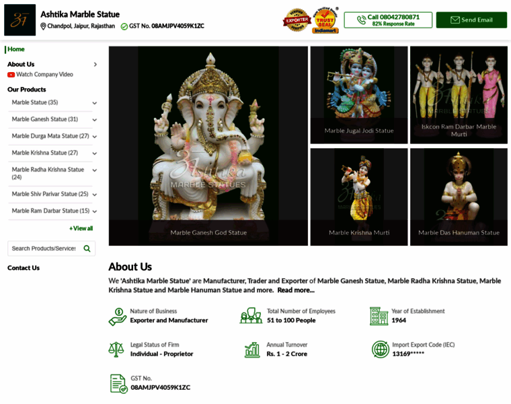Click the GST verified checkmark icon
Screen dimensions: 511x404
(x=124, y=26)
